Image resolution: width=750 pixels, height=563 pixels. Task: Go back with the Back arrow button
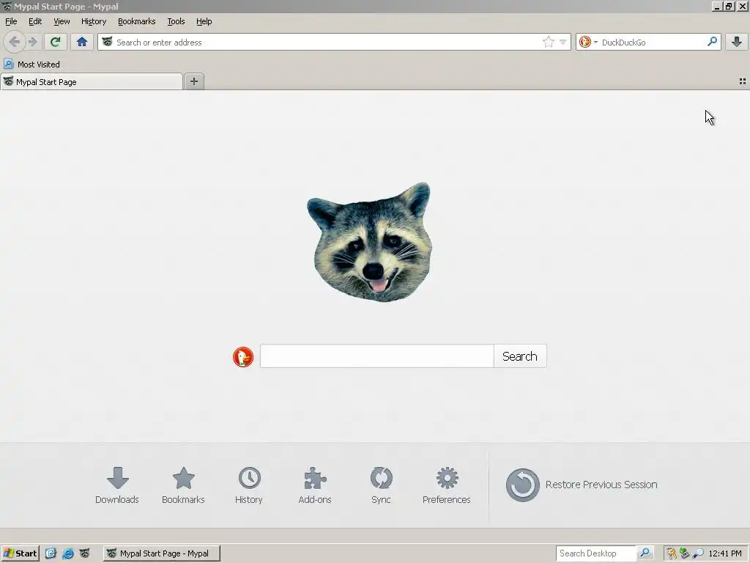pyautogui.click(x=15, y=42)
